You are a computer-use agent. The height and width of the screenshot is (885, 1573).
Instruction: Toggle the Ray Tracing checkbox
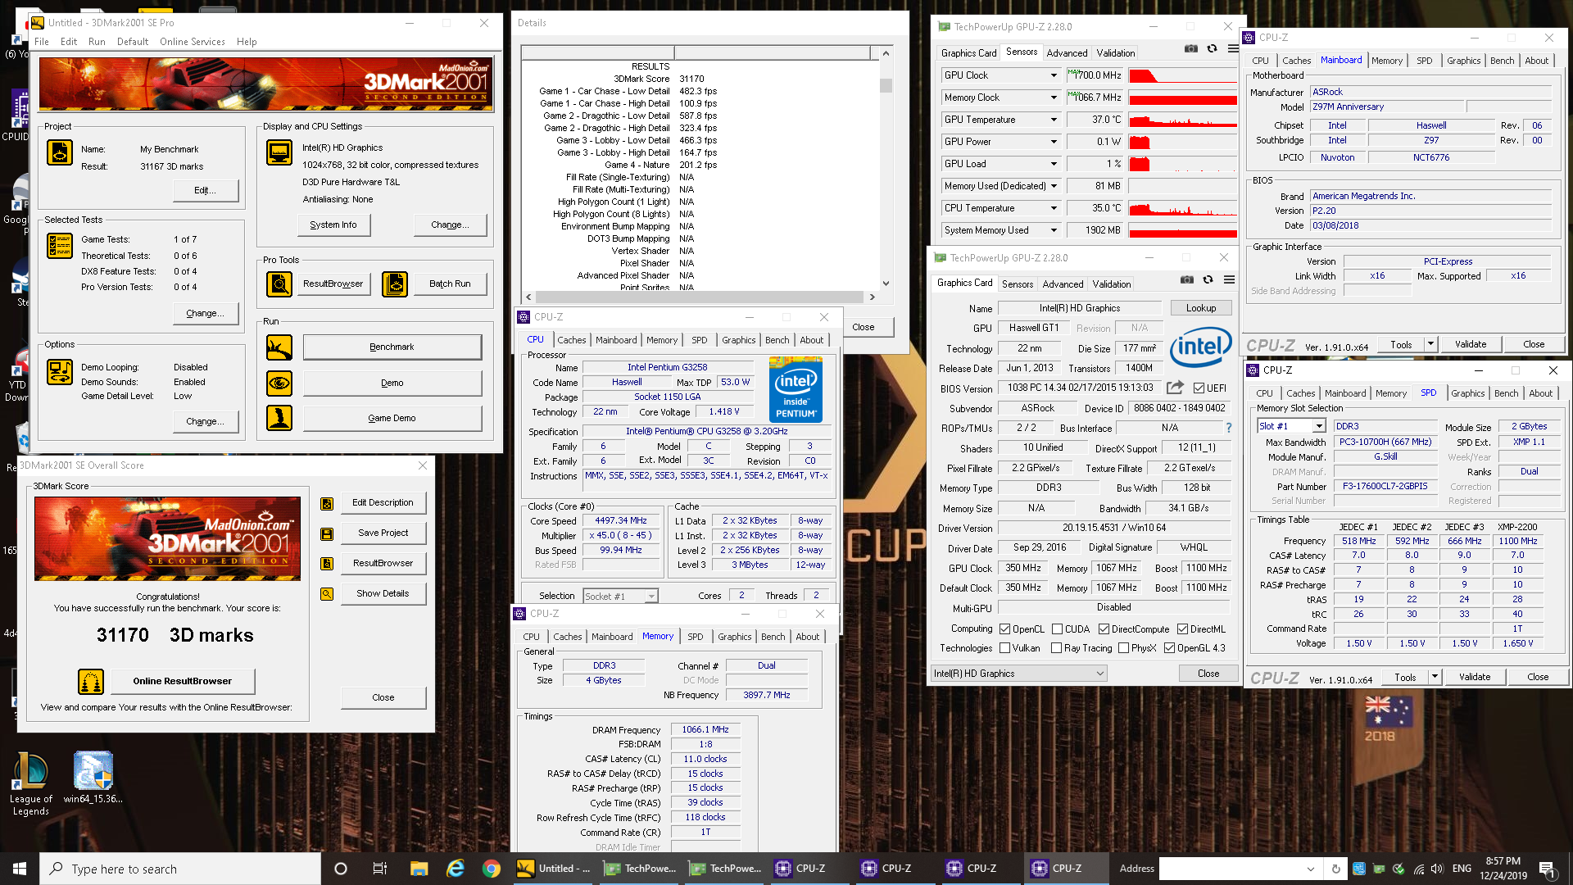point(1057,648)
